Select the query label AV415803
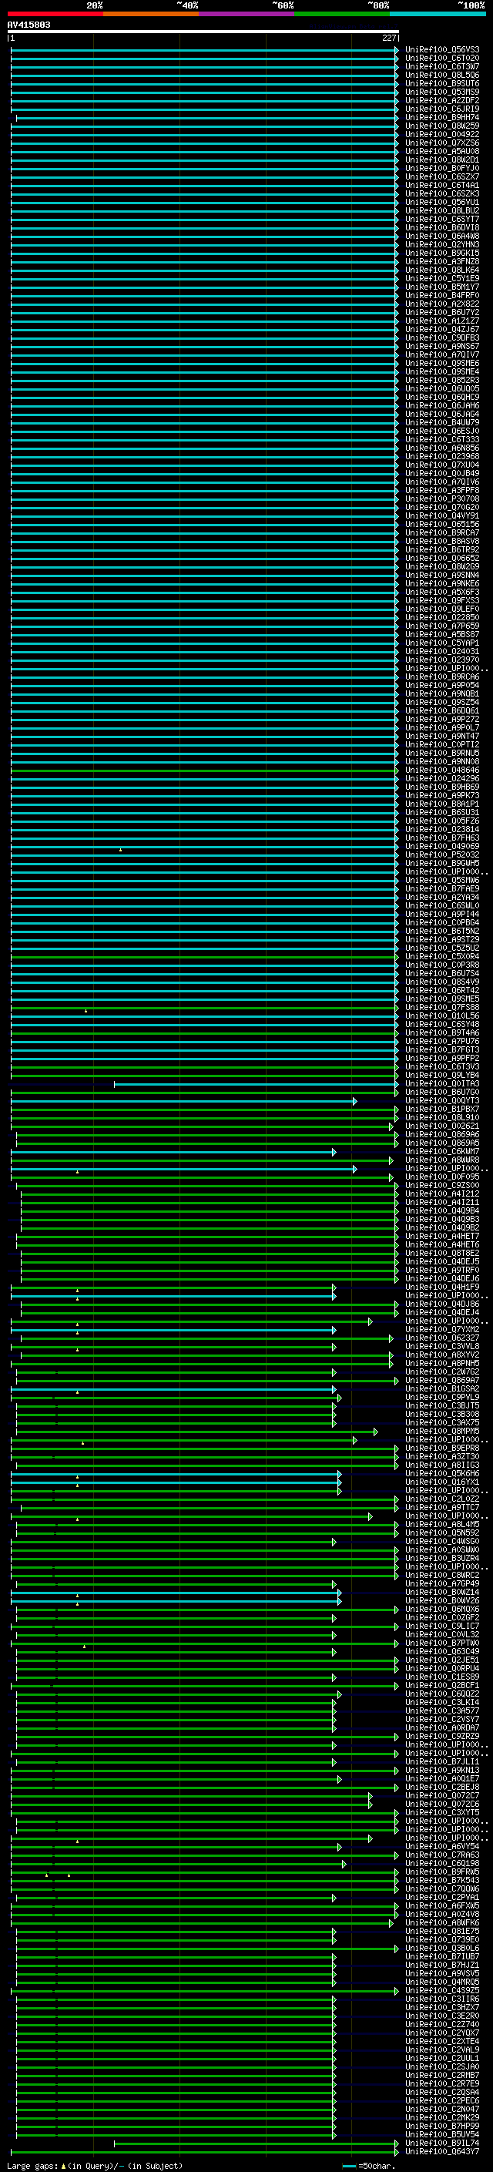 [x=29, y=25]
